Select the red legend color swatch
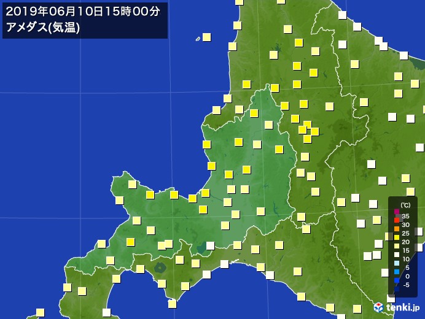This screenshot has width=425, height=319. coord(397,220)
